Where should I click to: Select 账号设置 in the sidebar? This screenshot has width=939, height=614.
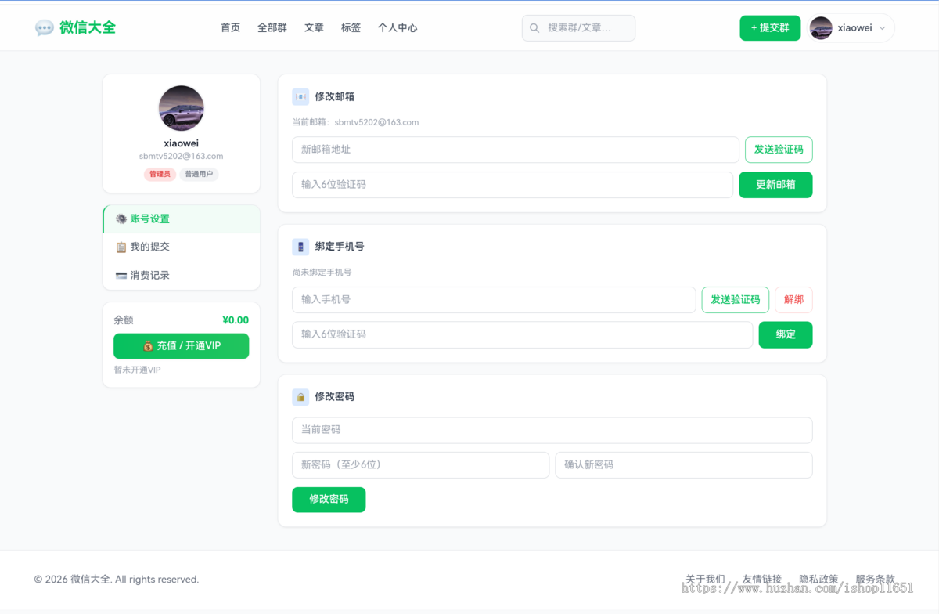click(182, 219)
